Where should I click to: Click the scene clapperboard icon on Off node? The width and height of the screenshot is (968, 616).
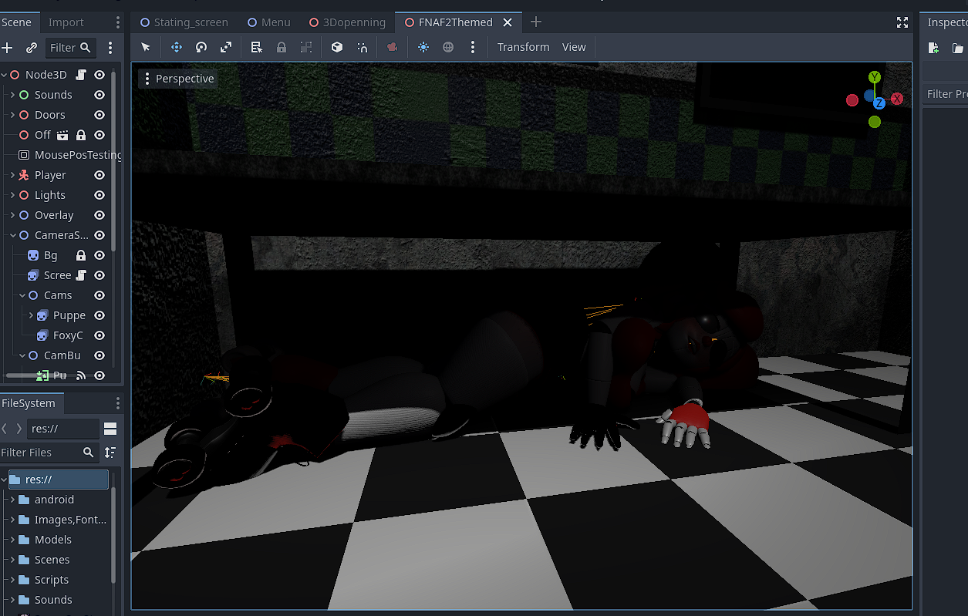point(62,135)
